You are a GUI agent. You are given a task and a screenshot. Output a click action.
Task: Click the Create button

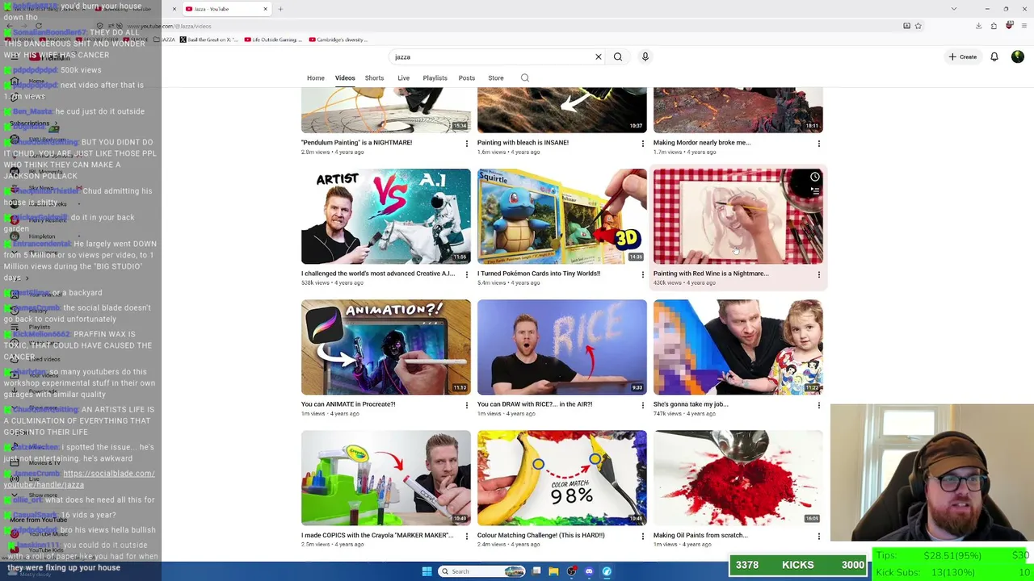(963, 56)
